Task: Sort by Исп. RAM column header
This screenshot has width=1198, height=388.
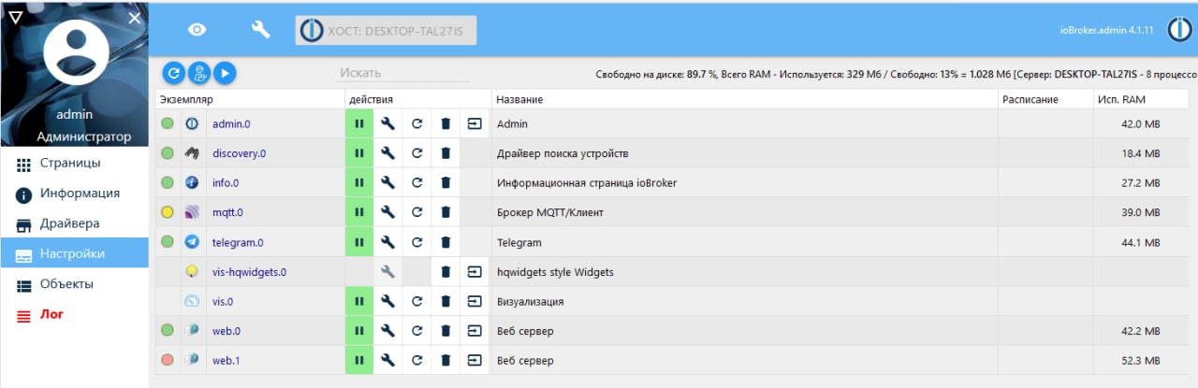Action: click(x=1121, y=99)
